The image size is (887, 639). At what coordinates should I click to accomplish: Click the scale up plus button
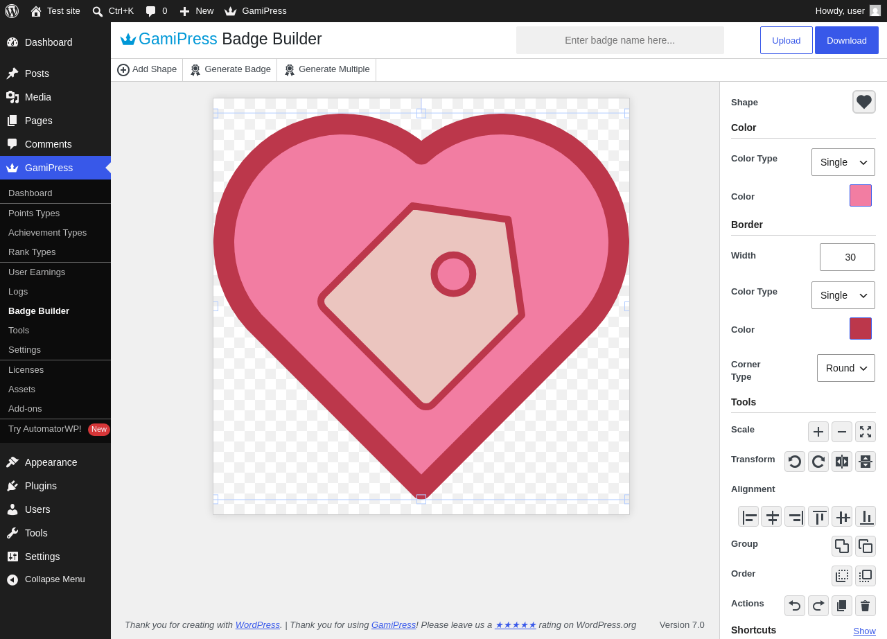click(818, 432)
